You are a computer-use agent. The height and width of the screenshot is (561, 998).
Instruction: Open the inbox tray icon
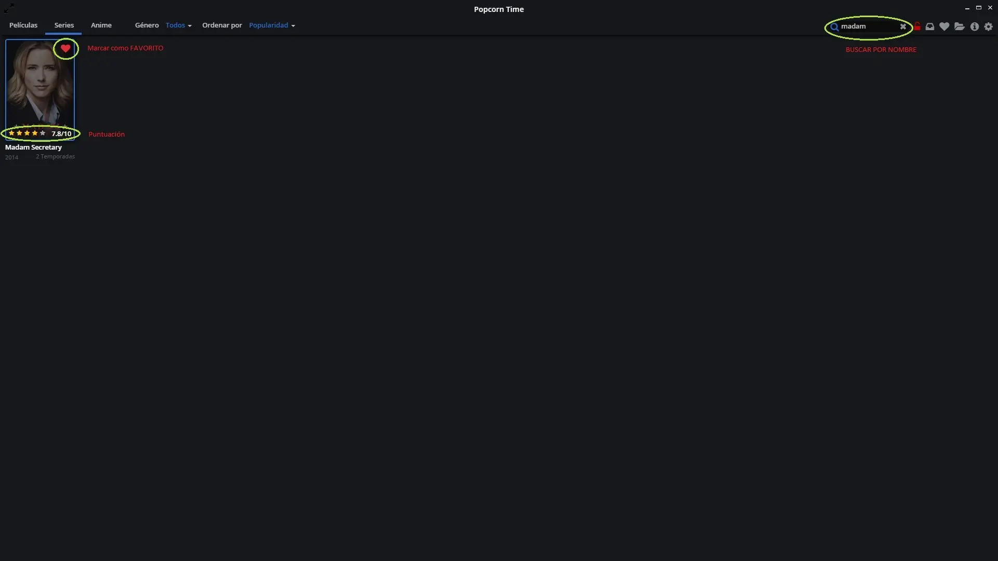click(930, 26)
